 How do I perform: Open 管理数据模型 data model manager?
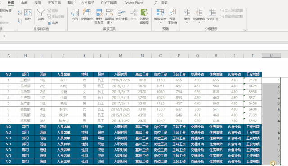144,17
